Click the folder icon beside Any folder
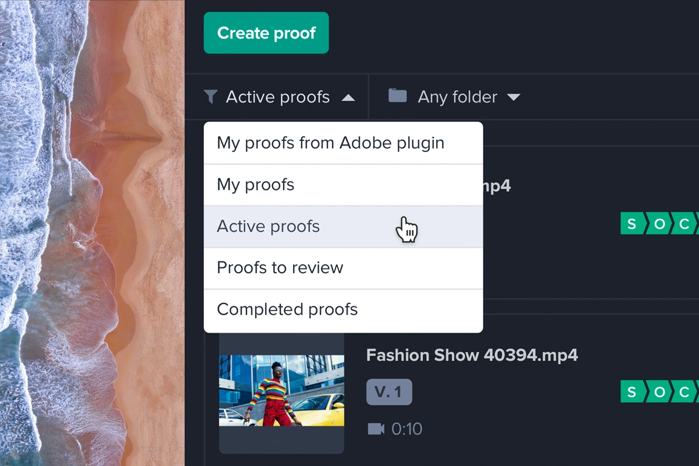699x466 pixels. click(397, 96)
